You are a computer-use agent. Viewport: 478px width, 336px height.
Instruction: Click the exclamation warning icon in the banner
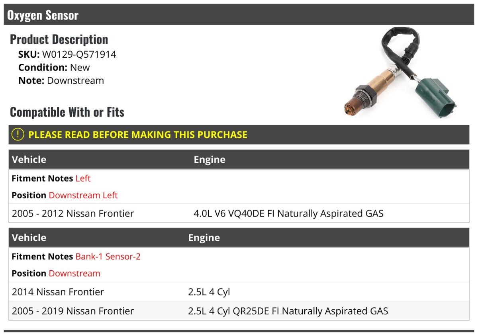pos(18,135)
